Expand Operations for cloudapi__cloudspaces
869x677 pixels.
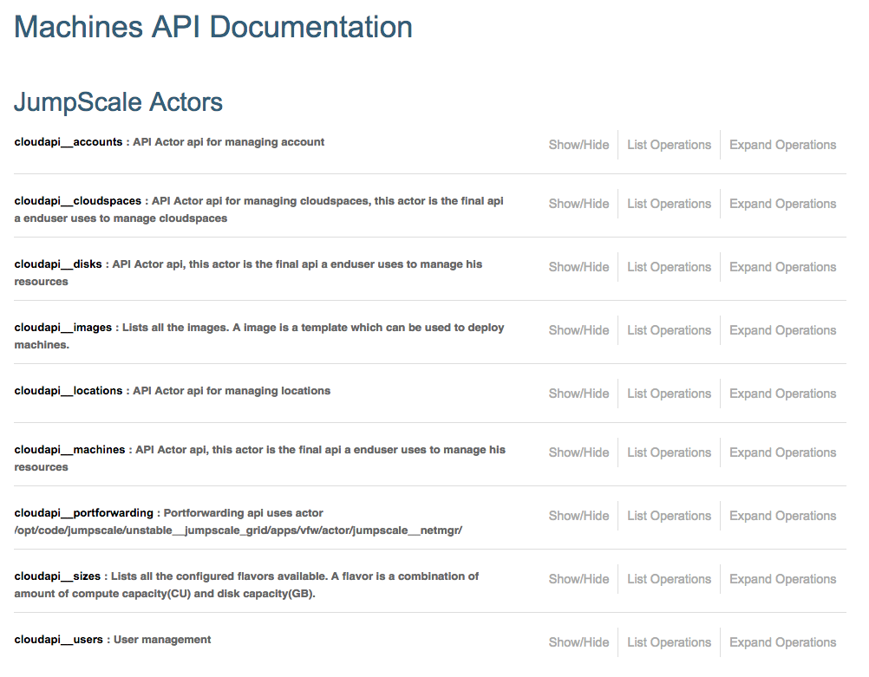(782, 204)
